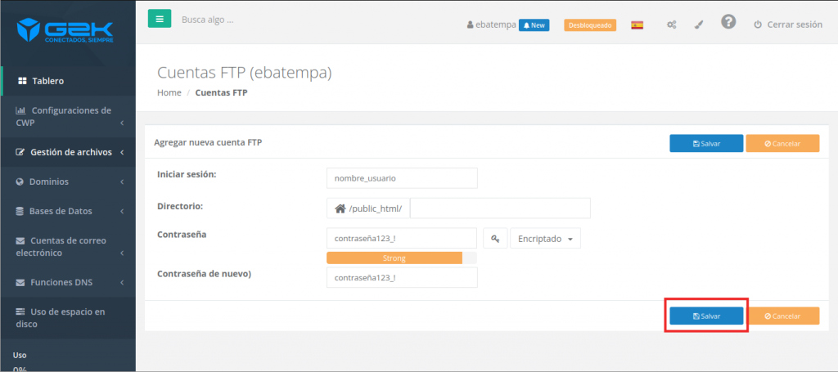Viewport: 838px width, 372px height.
Task: Click the Home breadcrumb link
Action: pyautogui.click(x=169, y=92)
